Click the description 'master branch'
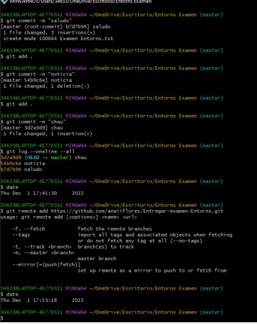Screen dimensions: 257x324 pos(97,259)
